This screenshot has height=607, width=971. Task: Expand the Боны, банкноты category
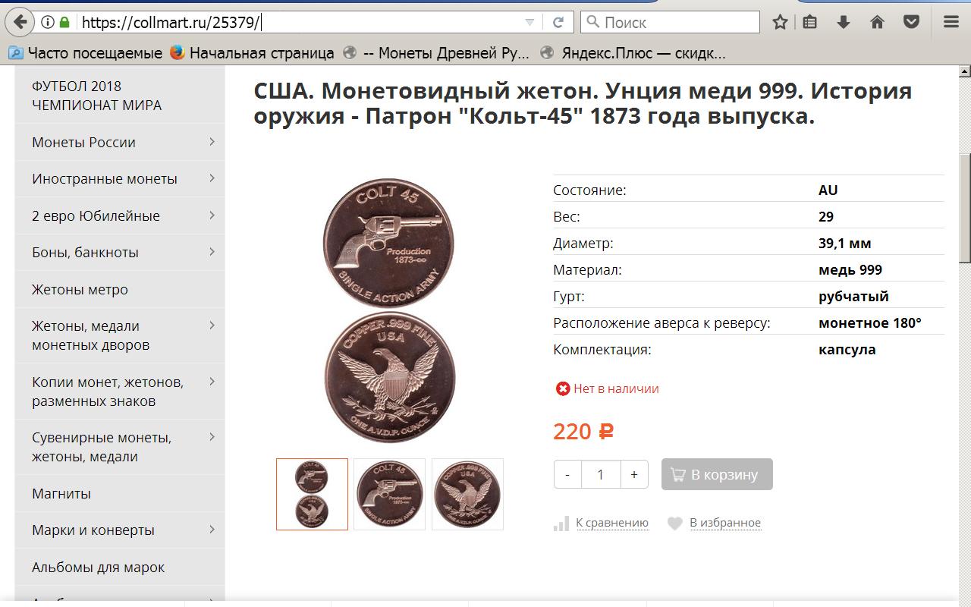(212, 252)
